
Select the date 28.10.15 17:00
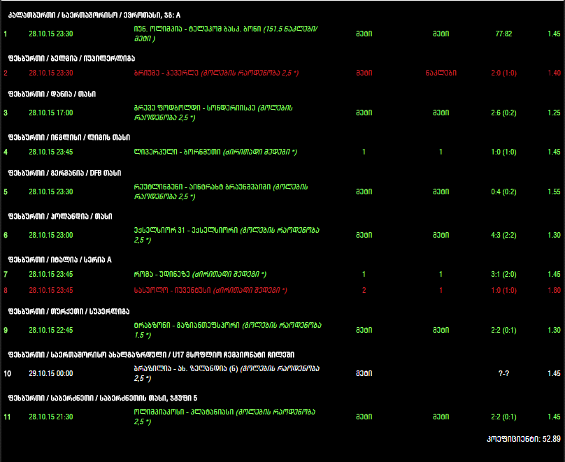click(51, 113)
